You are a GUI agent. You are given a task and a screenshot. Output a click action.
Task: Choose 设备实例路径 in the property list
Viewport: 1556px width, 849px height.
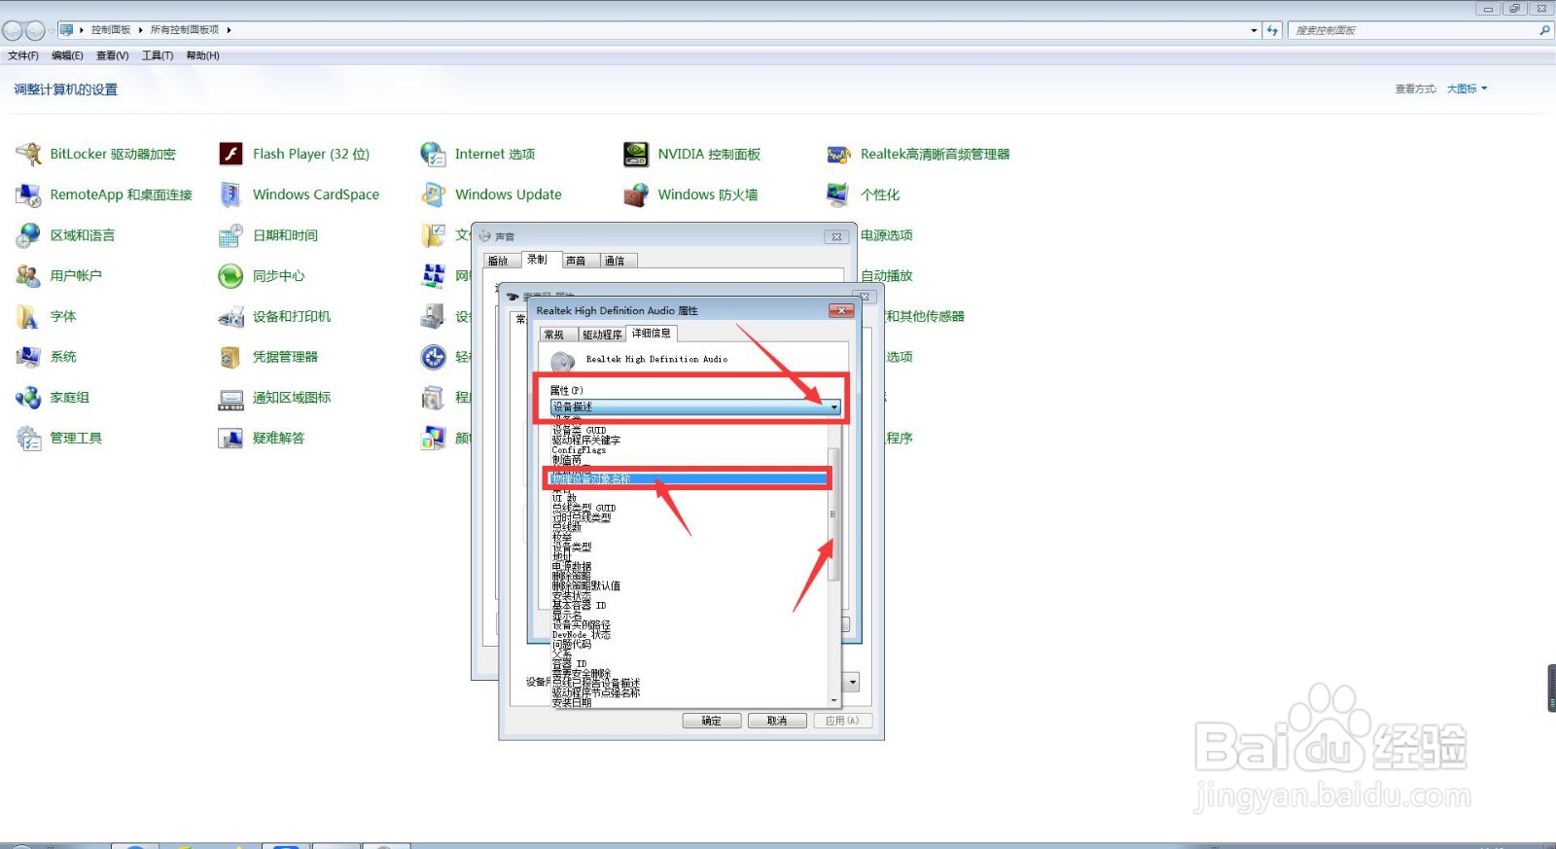(582, 624)
